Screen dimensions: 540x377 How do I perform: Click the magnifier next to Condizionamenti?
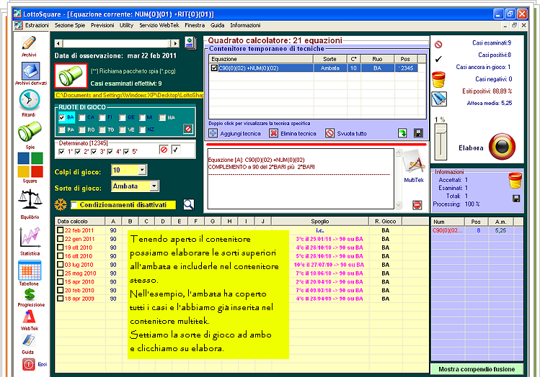click(188, 204)
